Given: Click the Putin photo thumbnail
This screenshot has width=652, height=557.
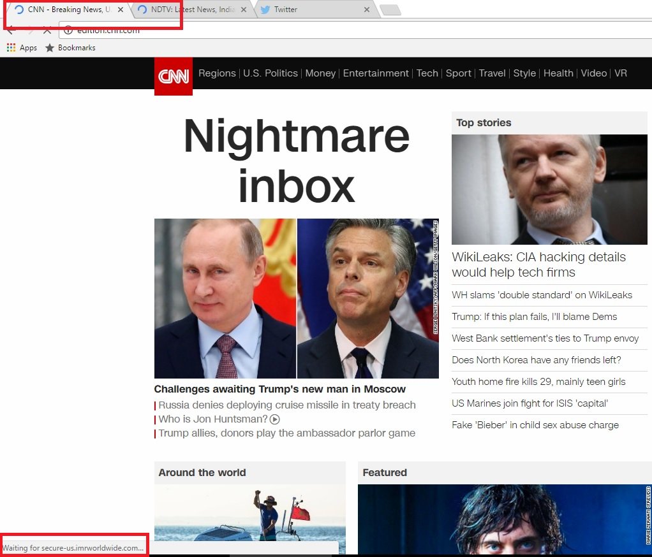Looking at the screenshot, I should 225,298.
